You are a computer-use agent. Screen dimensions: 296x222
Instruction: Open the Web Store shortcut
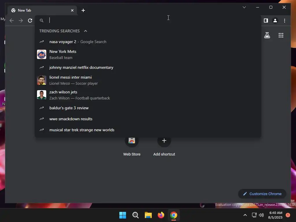[x=132, y=145]
